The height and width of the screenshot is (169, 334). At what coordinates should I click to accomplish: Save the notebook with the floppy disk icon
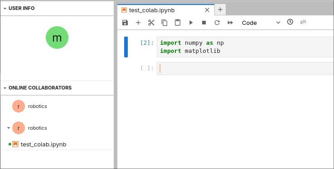[125, 23]
